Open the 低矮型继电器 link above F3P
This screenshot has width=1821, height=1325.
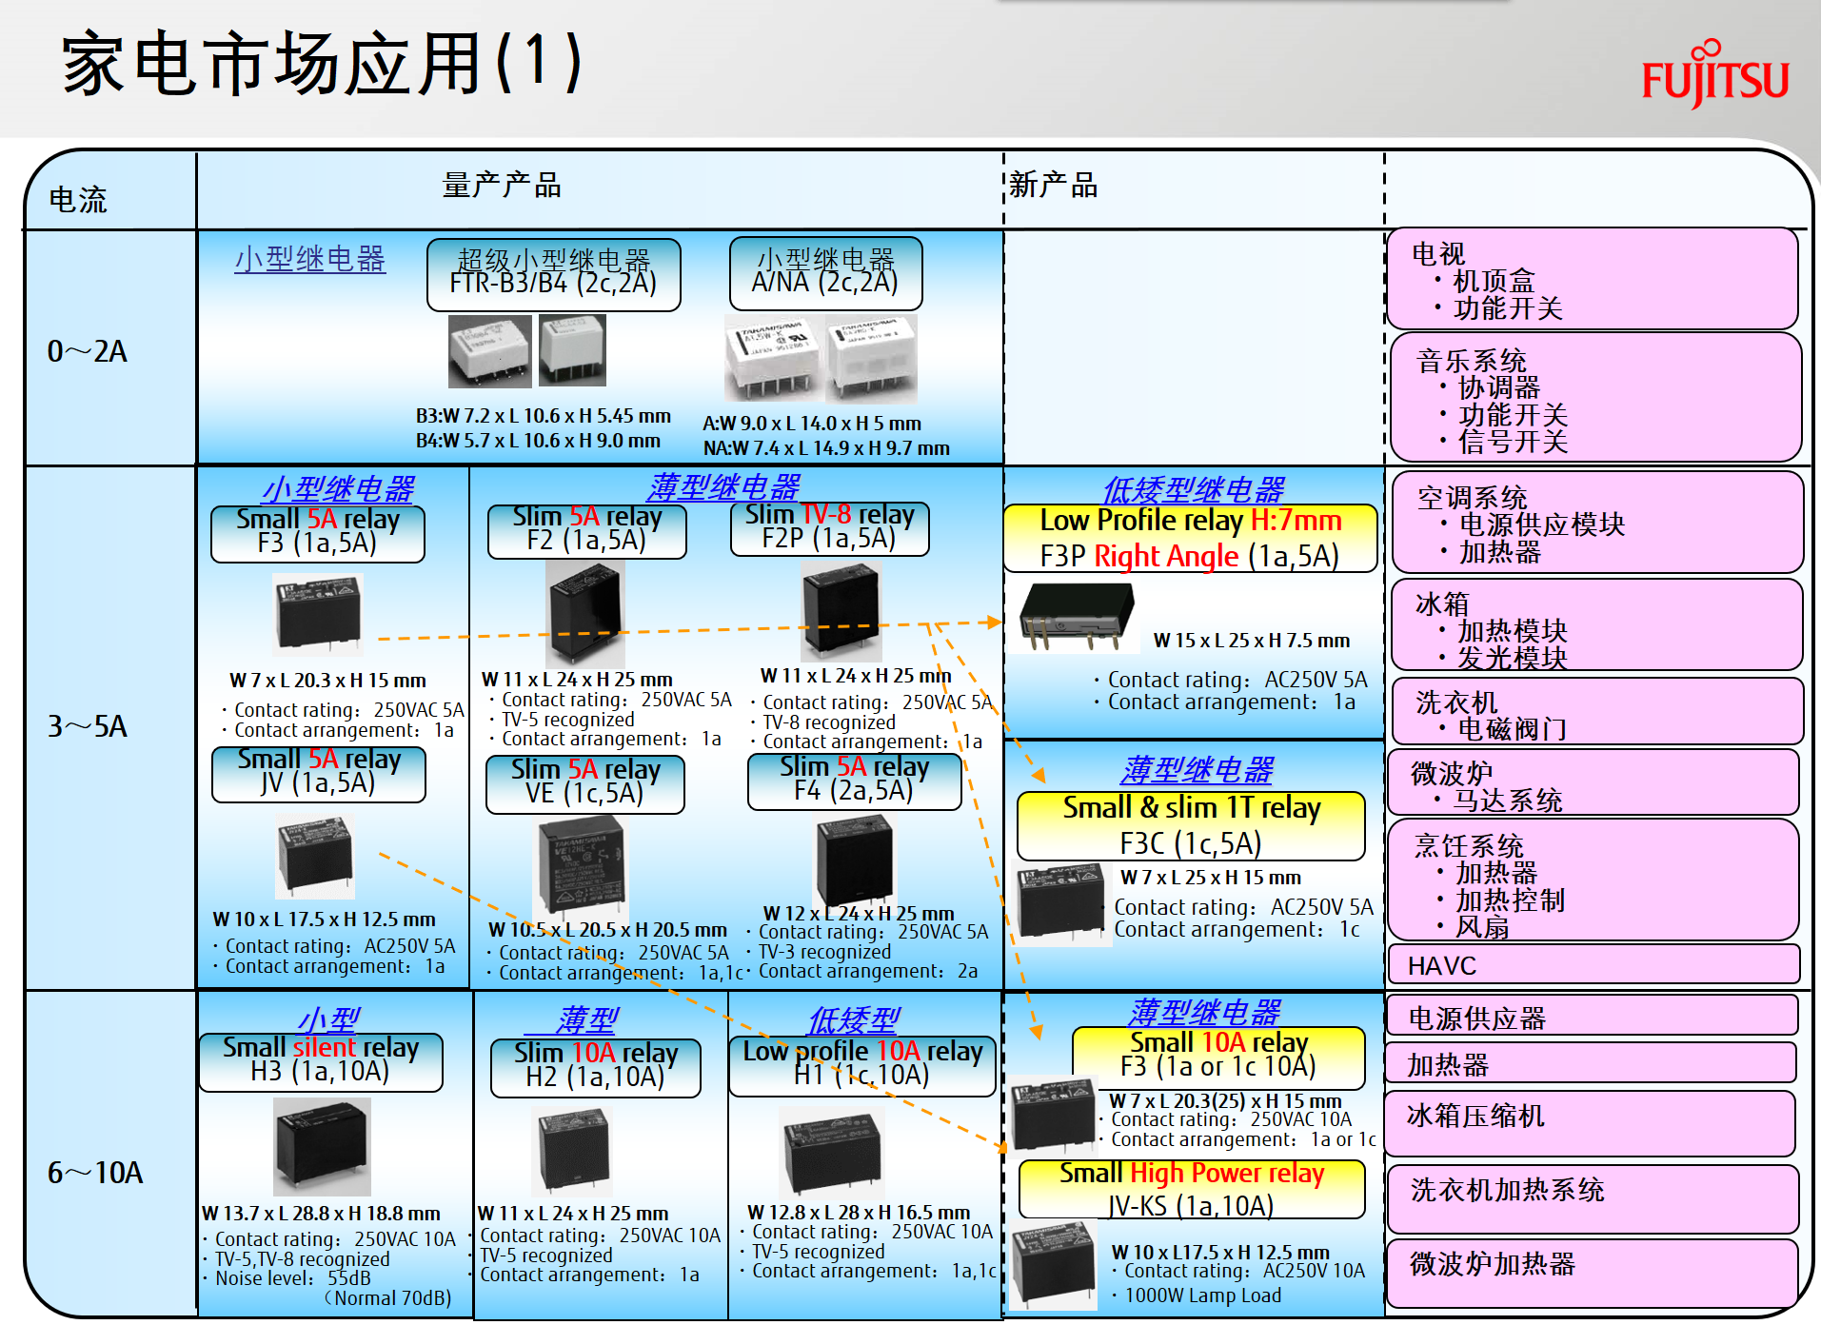pyautogui.click(x=1194, y=489)
